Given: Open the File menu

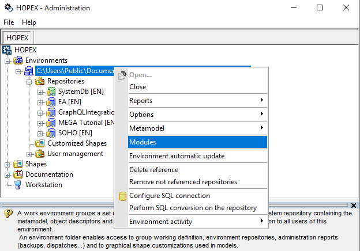Looking at the screenshot, I should click(x=9, y=22).
